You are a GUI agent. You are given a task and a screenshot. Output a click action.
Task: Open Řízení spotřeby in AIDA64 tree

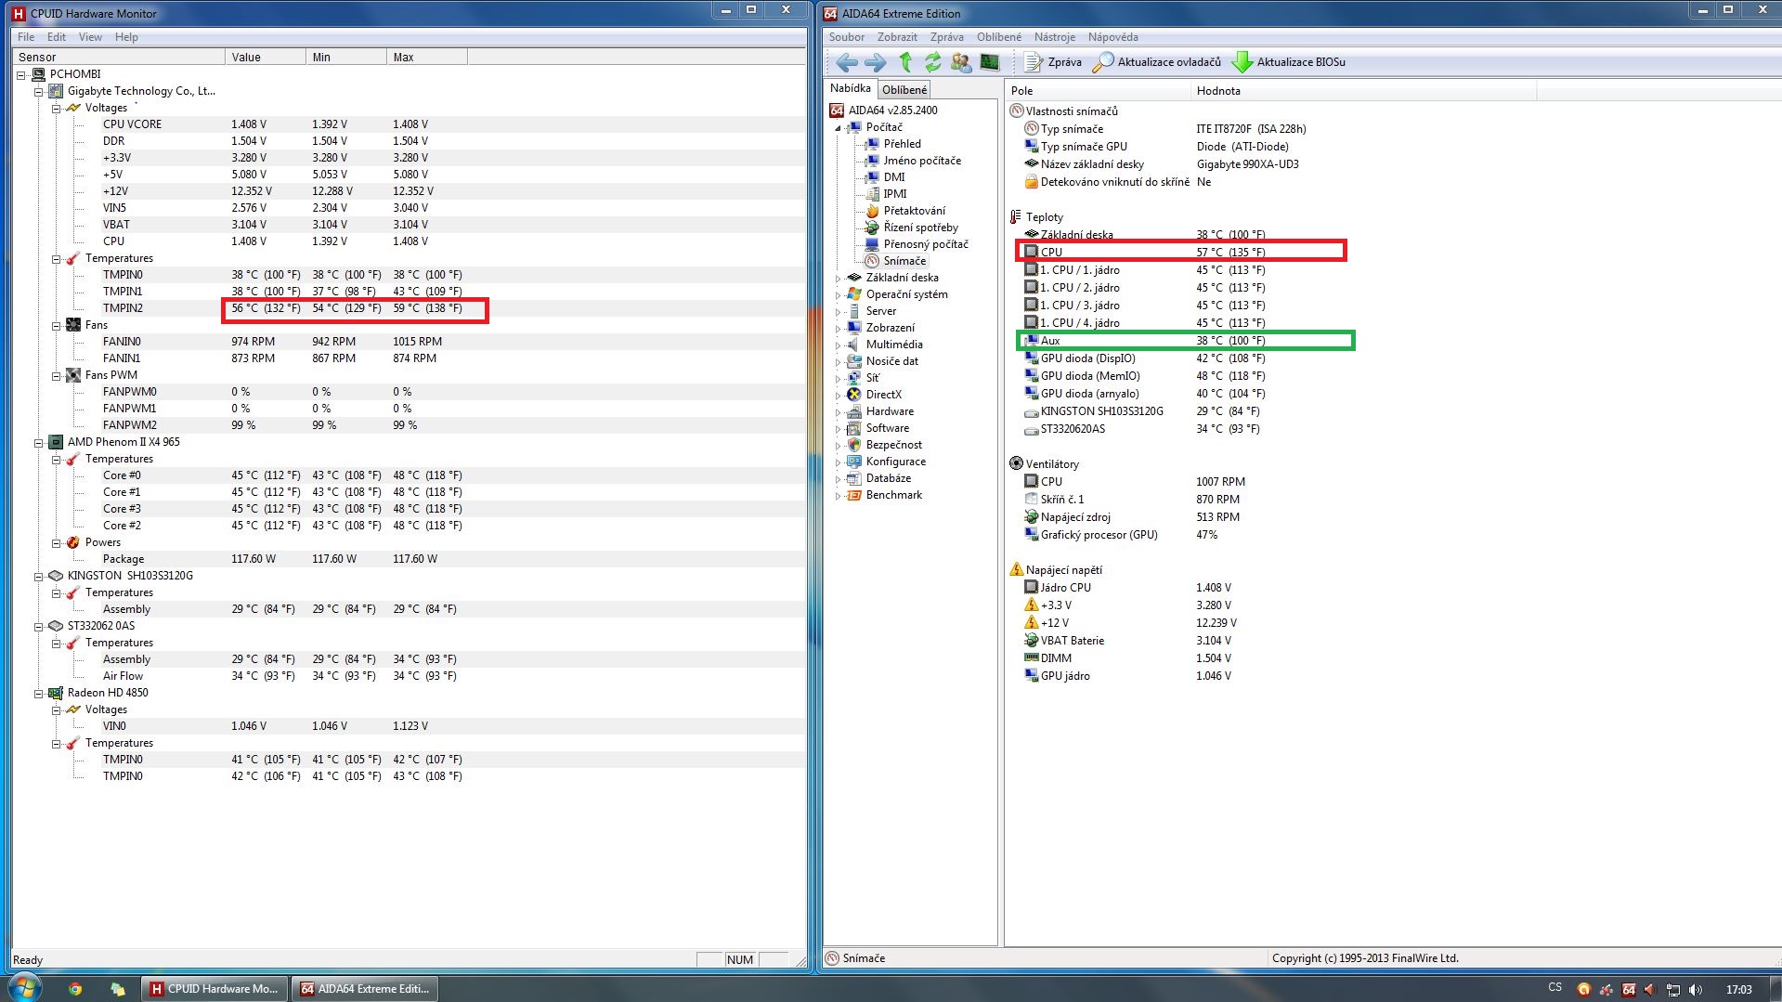[x=920, y=228]
